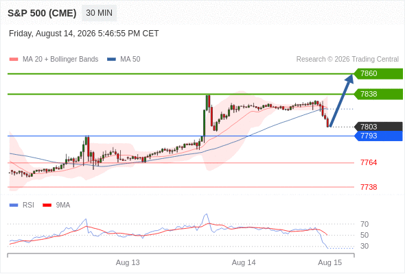Click the 30 MIN timeframe badge
This screenshot has width=405, height=274.
point(99,13)
